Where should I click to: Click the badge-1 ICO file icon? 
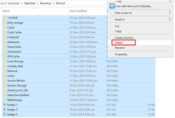[4, 105]
